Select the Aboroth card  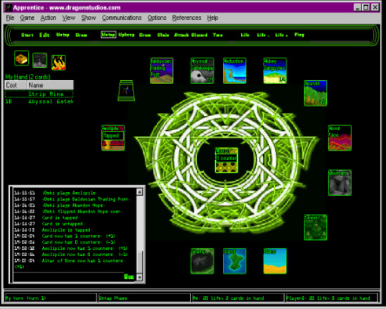click(316, 93)
